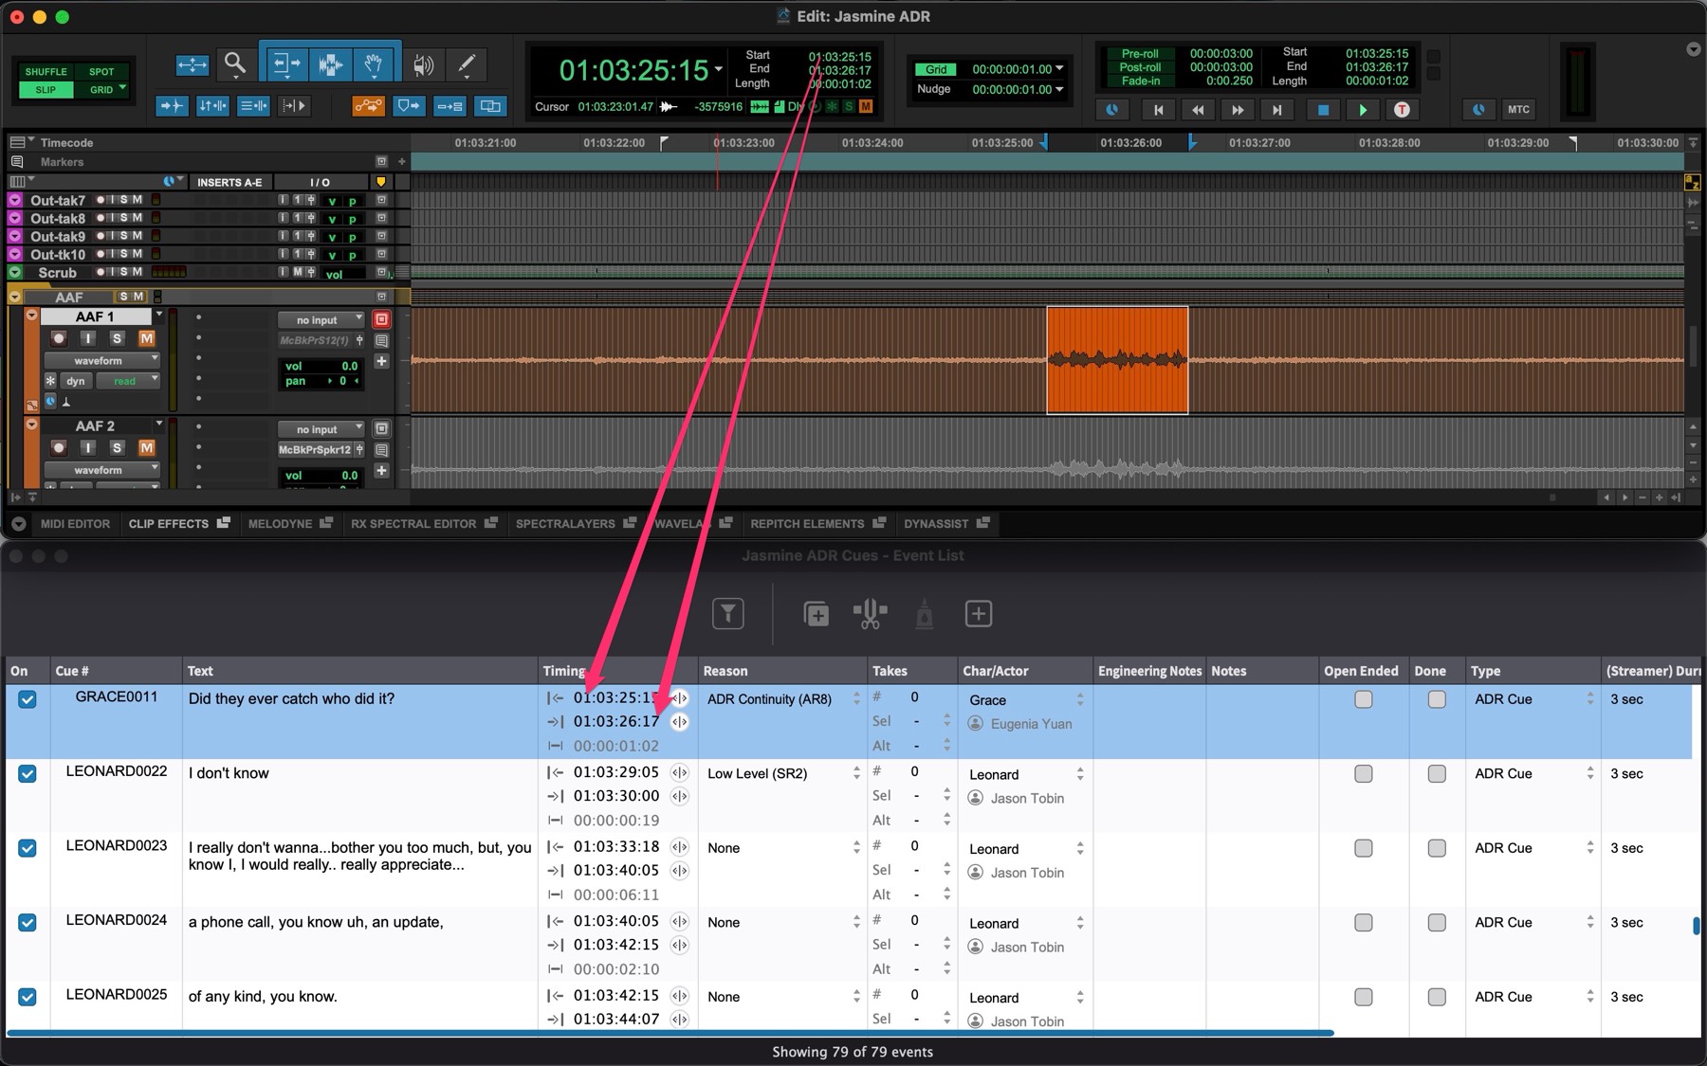Open the Grid value dropdown
Image resolution: width=1707 pixels, height=1066 pixels.
pyautogui.click(x=1058, y=69)
